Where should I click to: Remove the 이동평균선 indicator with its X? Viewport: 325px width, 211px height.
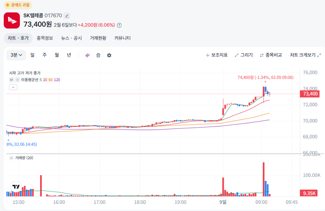click(17, 80)
